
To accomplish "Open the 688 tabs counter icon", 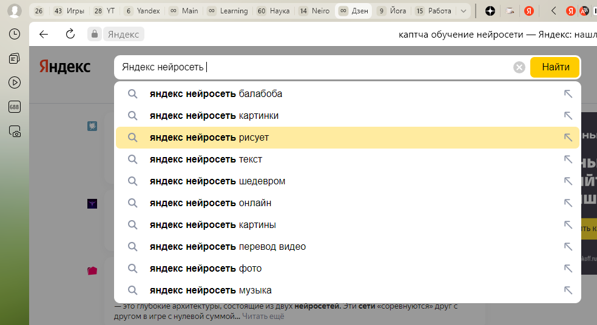I will (15, 107).
